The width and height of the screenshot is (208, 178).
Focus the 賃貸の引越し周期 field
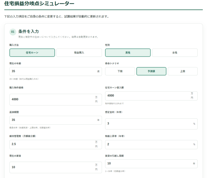pyautogui.click(x=151, y=164)
